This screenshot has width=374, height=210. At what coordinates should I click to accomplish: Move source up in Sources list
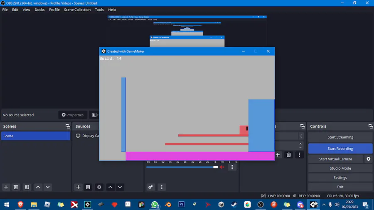(x=110, y=187)
